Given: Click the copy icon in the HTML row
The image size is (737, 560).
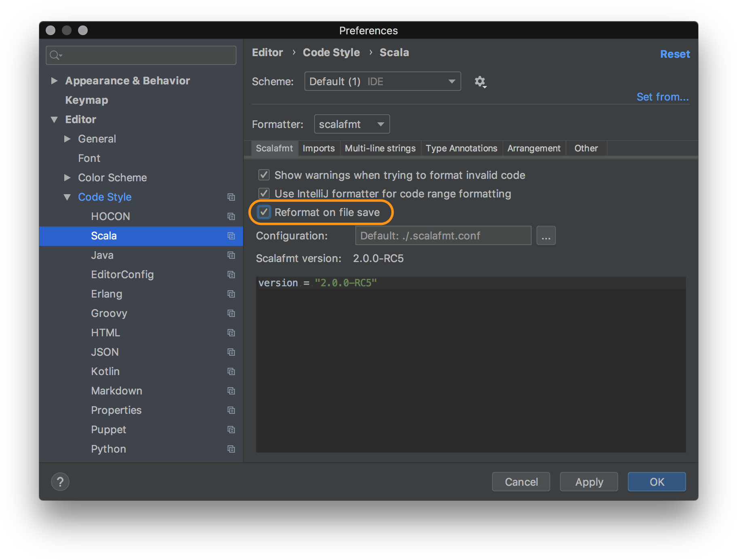Looking at the screenshot, I should click(231, 333).
